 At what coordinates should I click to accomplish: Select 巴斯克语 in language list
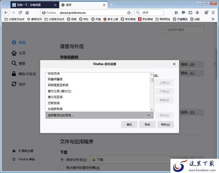pyautogui.click(x=97, y=103)
